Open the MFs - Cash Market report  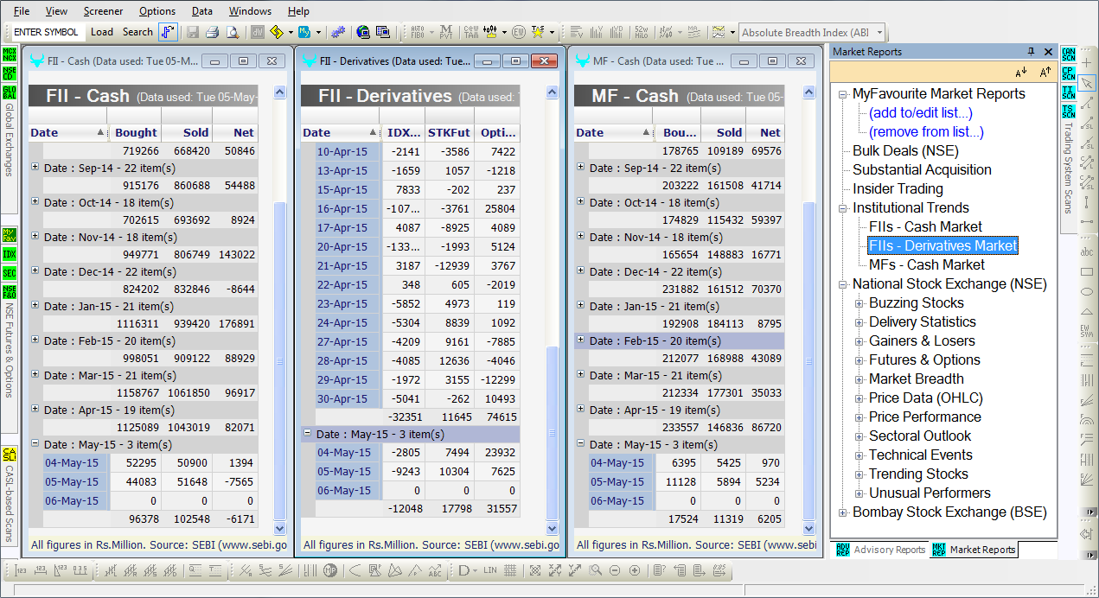click(927, 265)
